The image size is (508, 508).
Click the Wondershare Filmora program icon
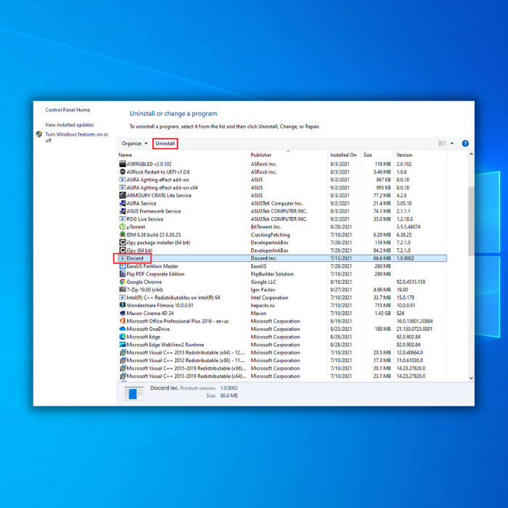coord(122,306)
